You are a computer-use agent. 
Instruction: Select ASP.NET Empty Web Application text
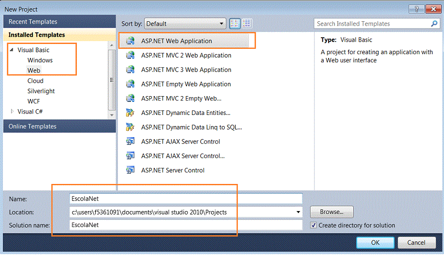pos(186,84)
